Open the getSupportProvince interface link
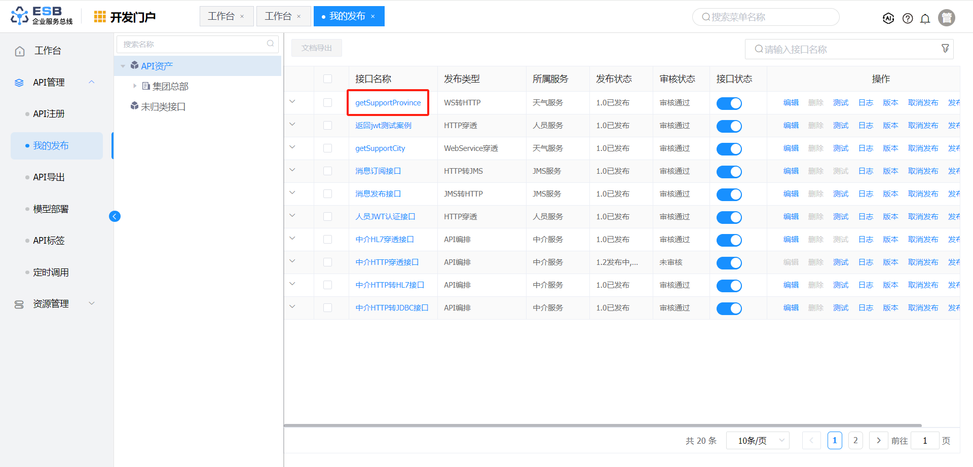Image resolution: width=973 pixels, height=467 pixels. pyautogui.click(x=388, y=103)
